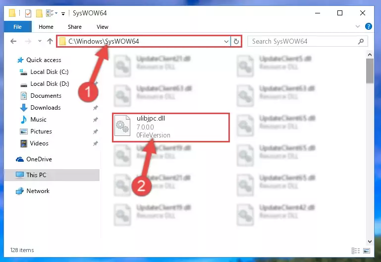
Task: Refresh the SysWOW64 folder view
Action: [x=236, y=42]
